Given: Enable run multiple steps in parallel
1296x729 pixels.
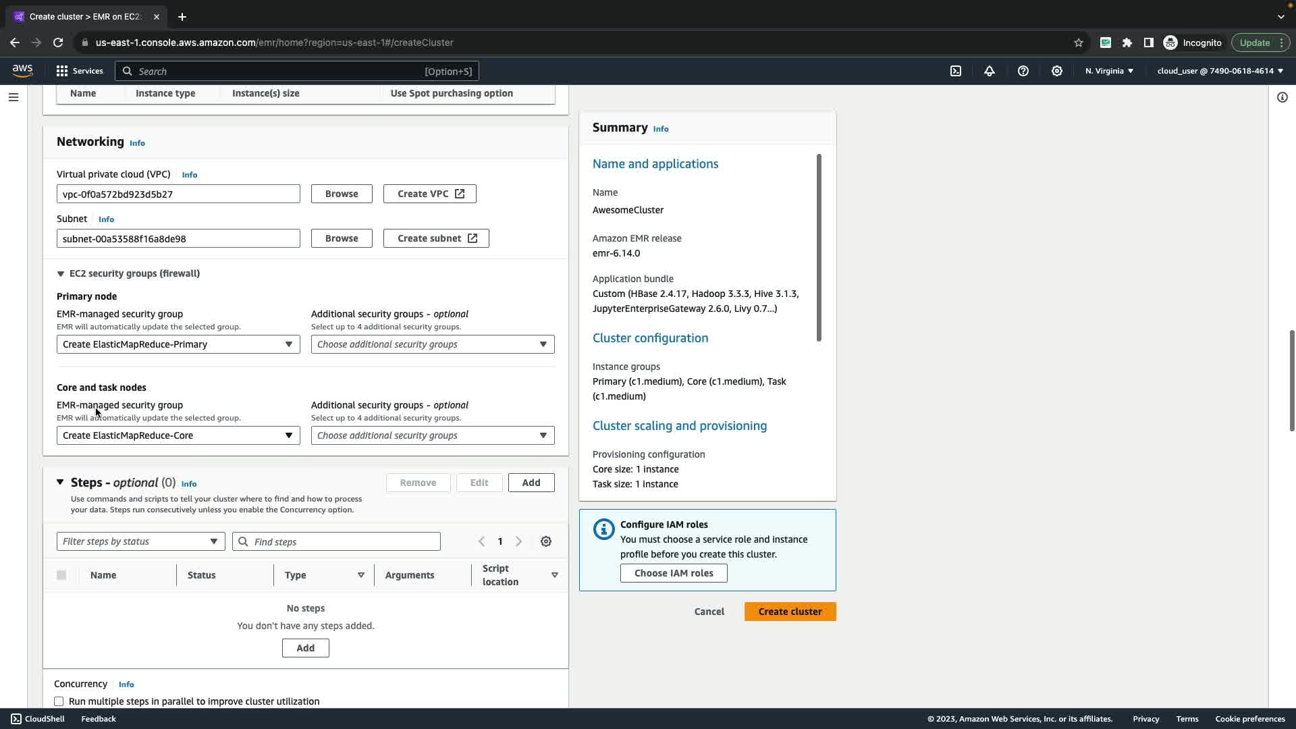Looking at the screenshot, I should click(x=59, y=701).
